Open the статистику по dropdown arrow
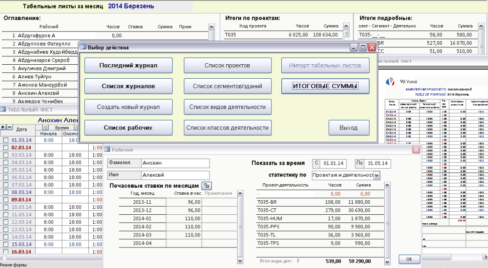This screenshot has width=488, height=268. click(377, 175)
